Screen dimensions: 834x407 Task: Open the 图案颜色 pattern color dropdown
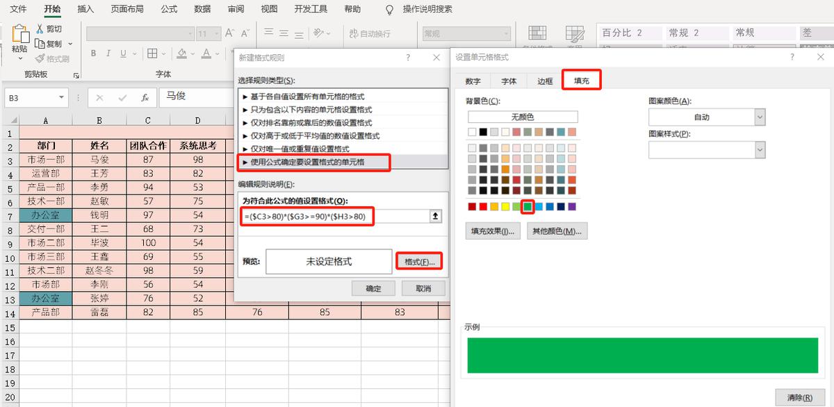760,117
